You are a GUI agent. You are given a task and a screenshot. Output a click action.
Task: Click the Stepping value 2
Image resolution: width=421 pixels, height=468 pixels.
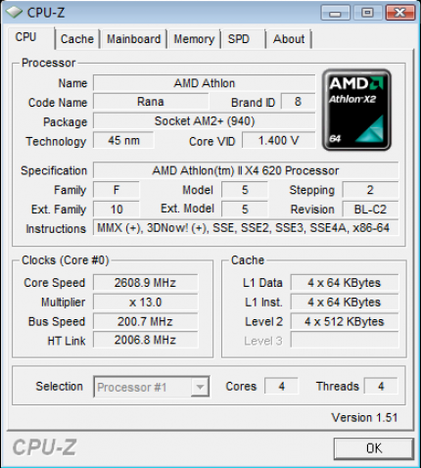coord(370,190)
